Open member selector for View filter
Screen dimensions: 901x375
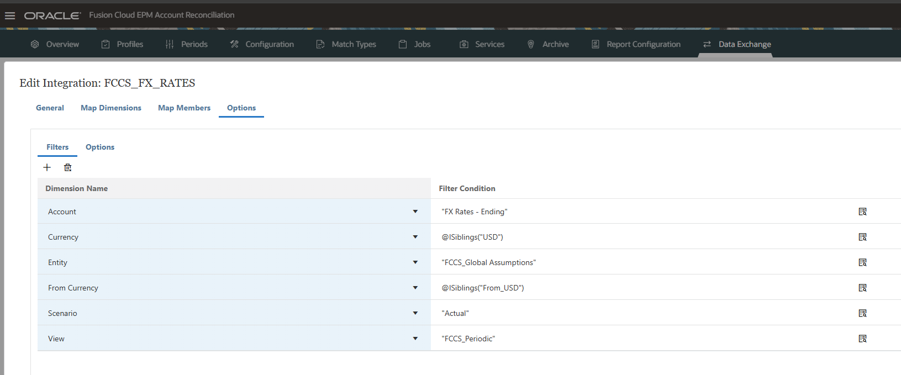(862, 339)
